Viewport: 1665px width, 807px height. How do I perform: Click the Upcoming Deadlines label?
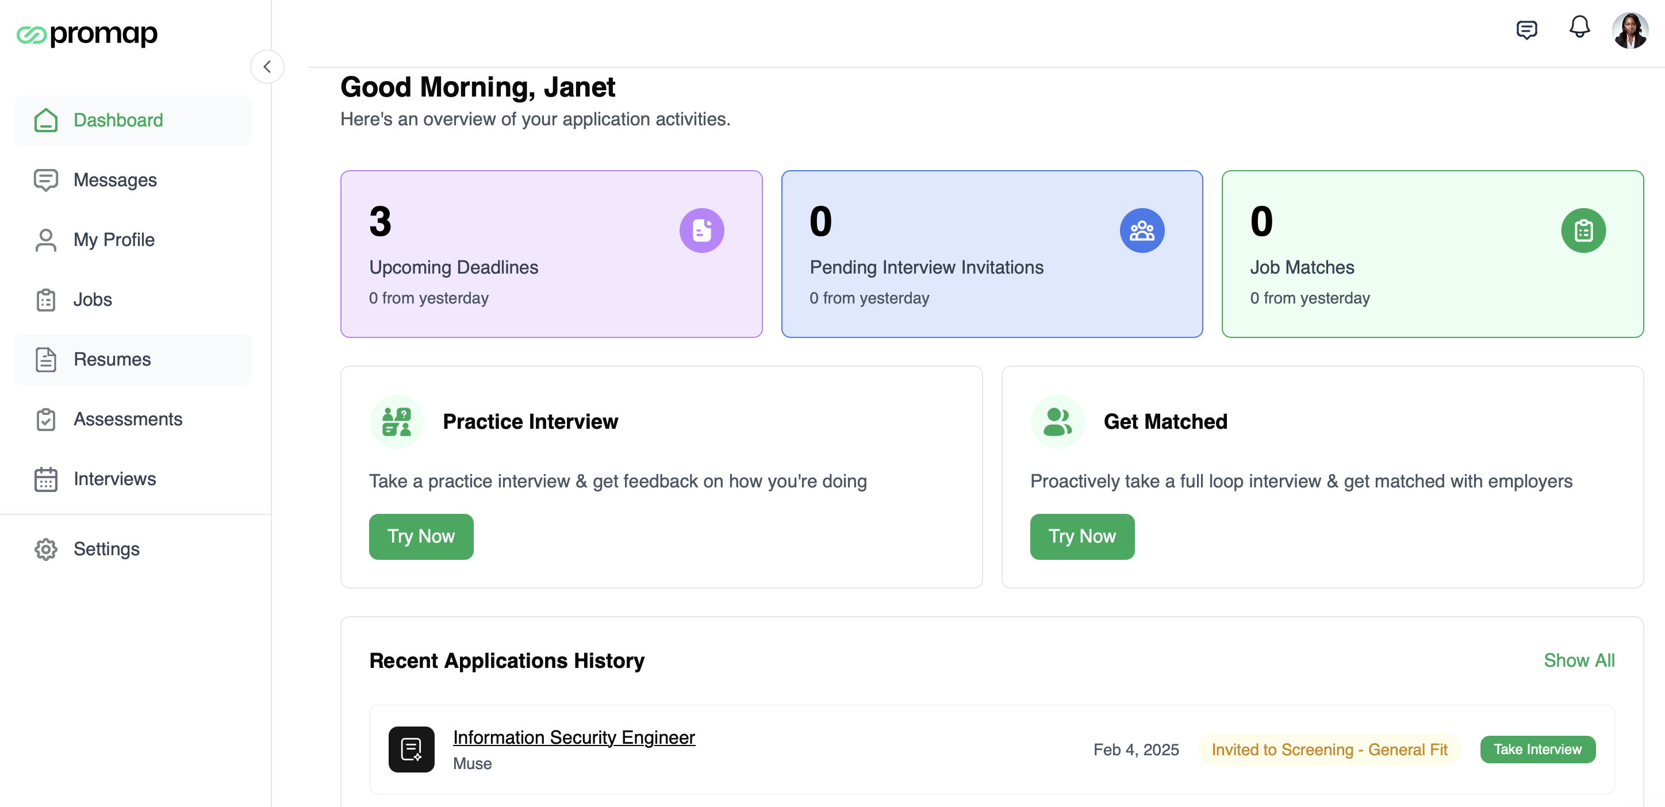pyautogui.click(x=454, y=267)
